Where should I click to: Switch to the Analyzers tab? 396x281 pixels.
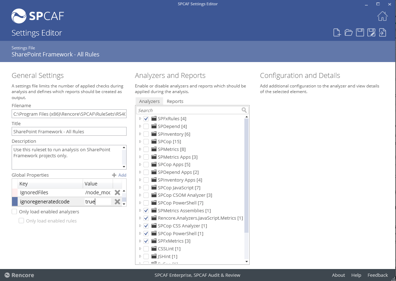coord(149,101)
